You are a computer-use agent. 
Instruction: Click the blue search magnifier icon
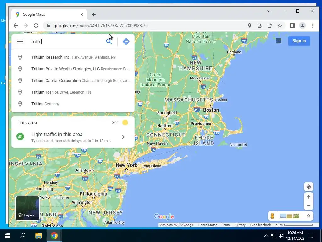click(x=109, y=42)
